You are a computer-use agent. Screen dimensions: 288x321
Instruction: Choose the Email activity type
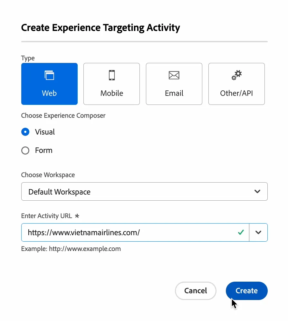tap(174, 84)
